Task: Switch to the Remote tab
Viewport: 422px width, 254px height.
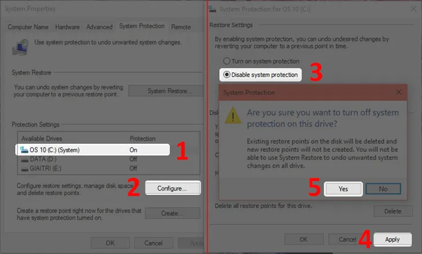Action: tap(181, 27)
